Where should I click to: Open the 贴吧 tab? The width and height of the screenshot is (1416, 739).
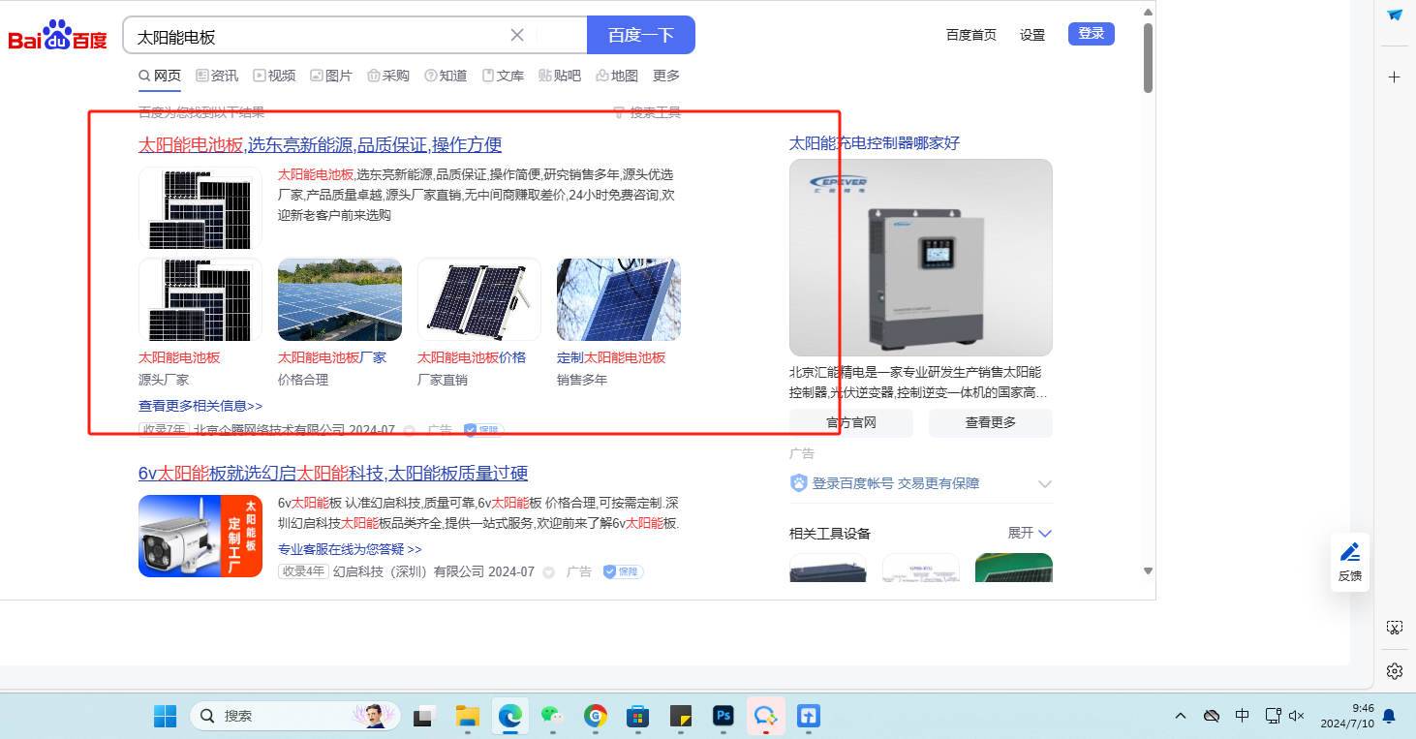pos(560,76)
